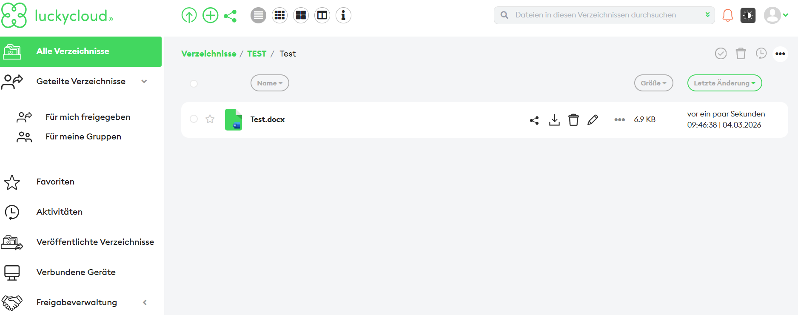Click the plus icon to create new
The width and height of the screenshot is (798, 315).
pos(210,16)
